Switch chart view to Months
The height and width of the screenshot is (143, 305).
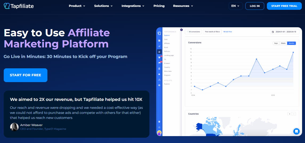291,43
